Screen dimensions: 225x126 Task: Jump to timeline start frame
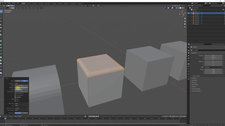coord(89,117)
